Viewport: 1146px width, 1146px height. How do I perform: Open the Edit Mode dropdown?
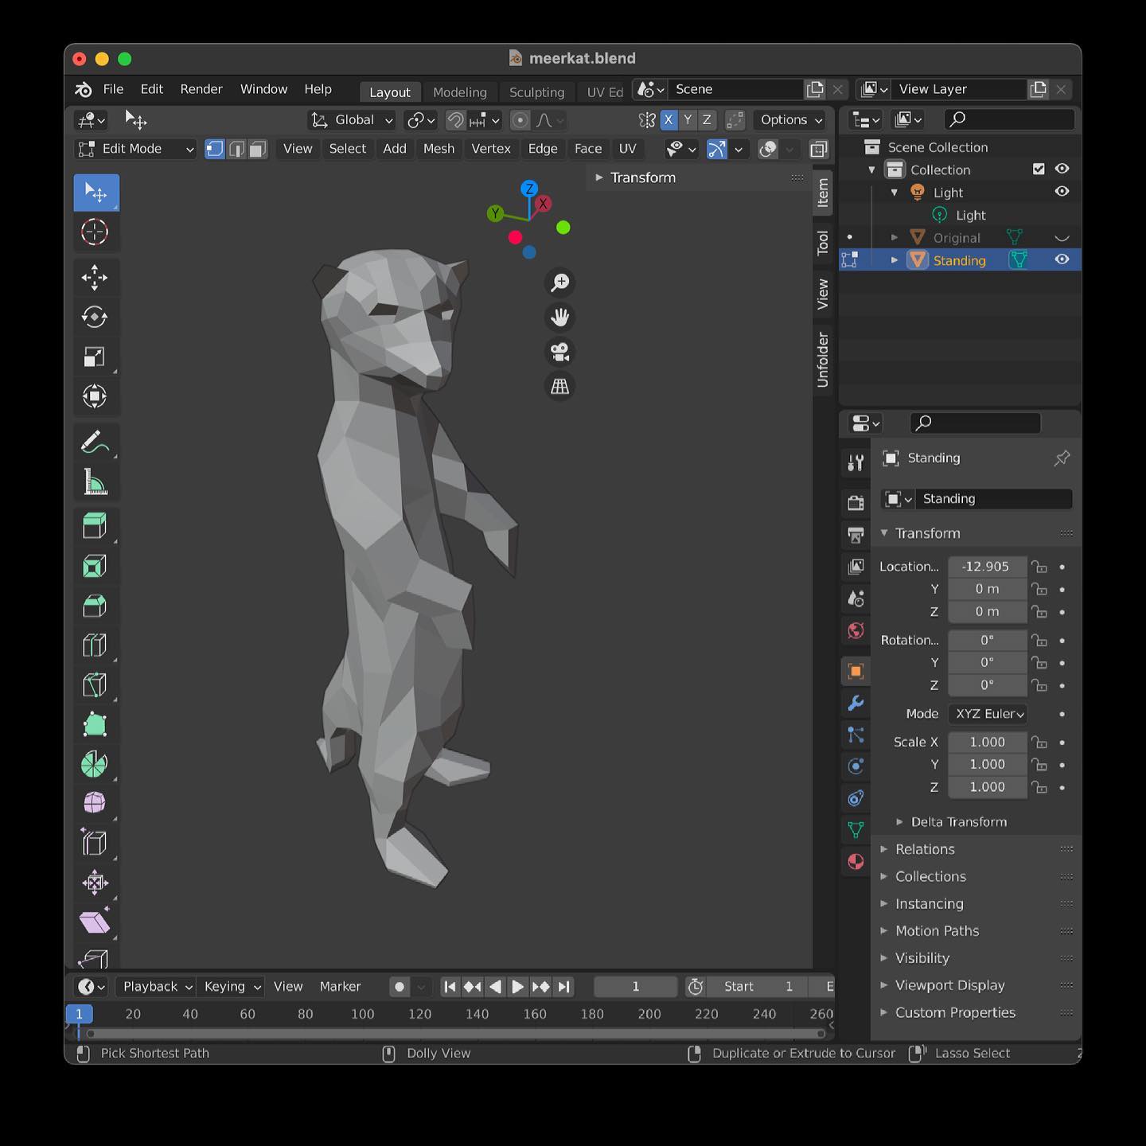click(x=135, y=149)
